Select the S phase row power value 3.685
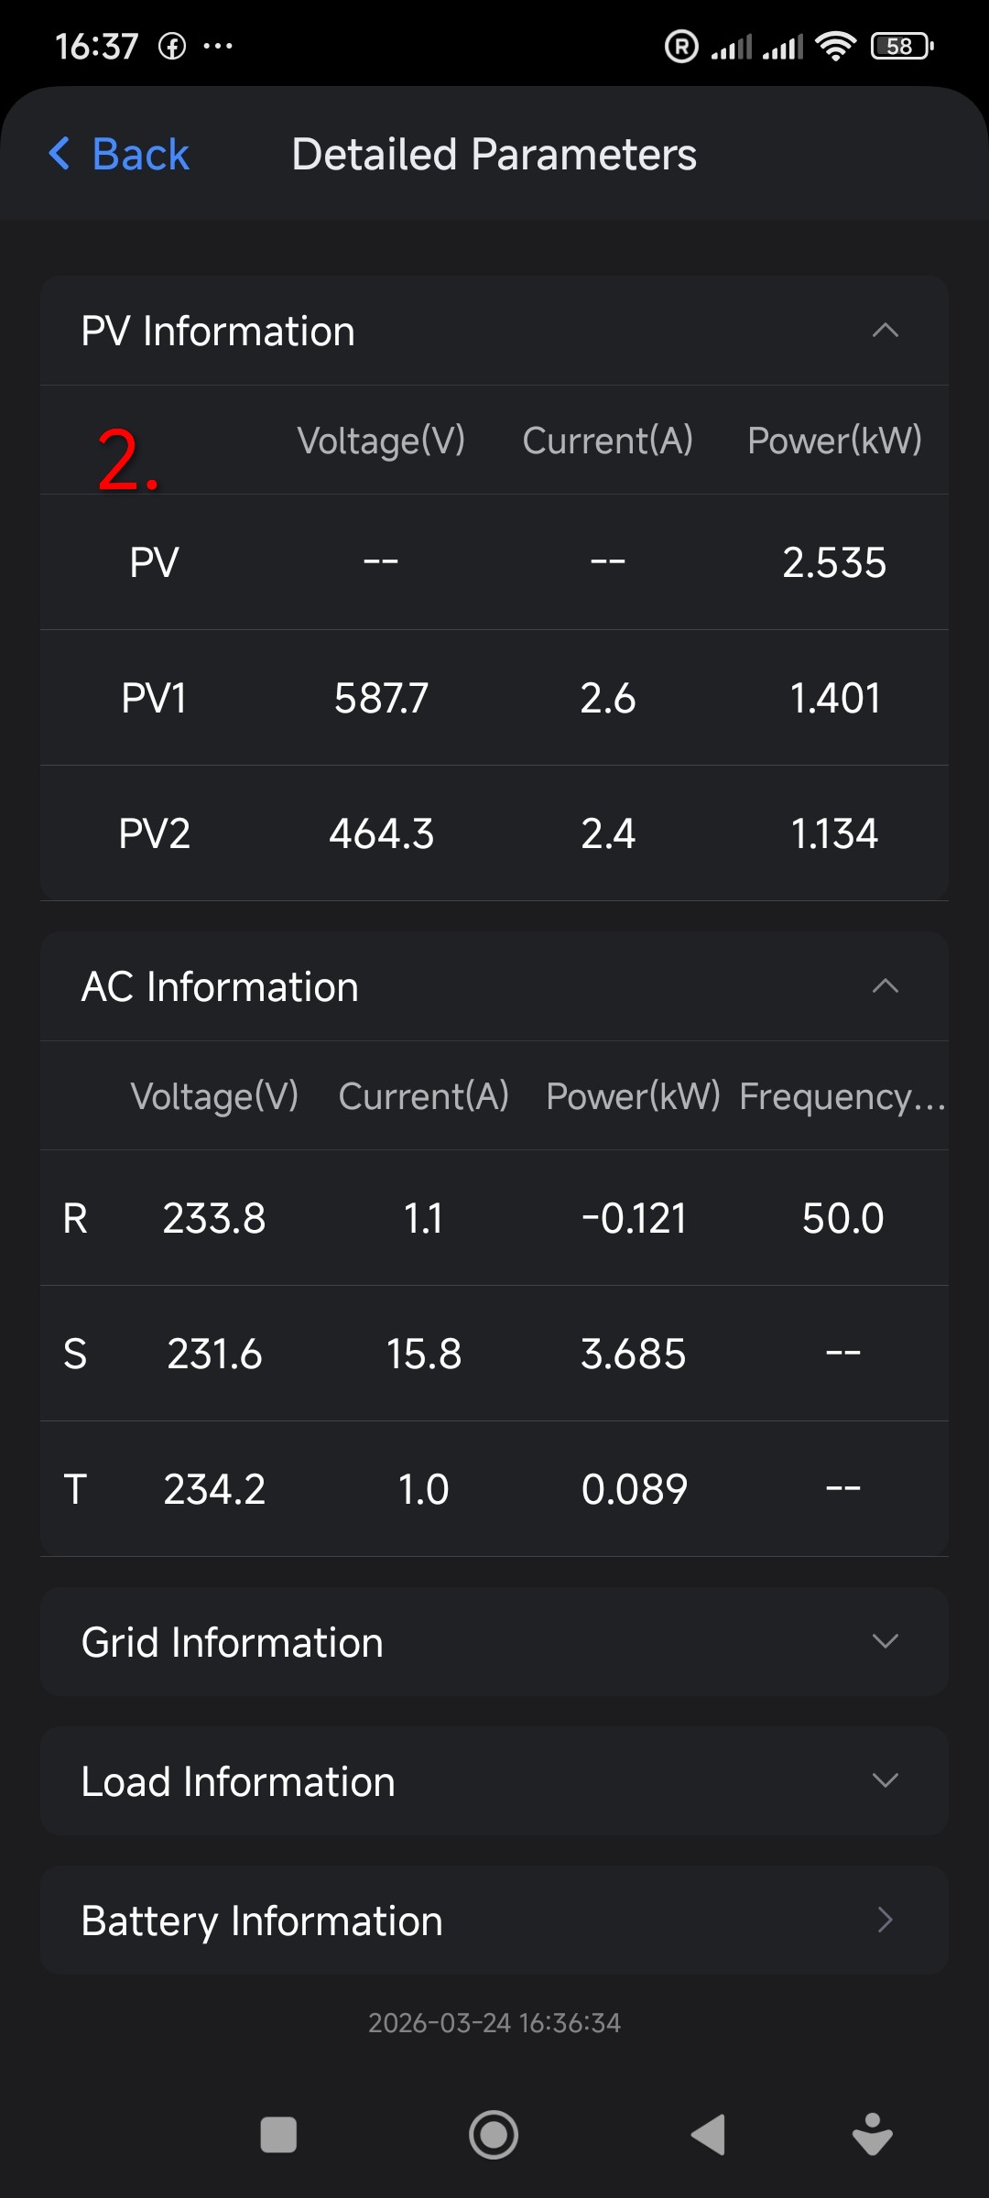Viewport: 989px width, 2198px height. click(x=633, y=1354)
